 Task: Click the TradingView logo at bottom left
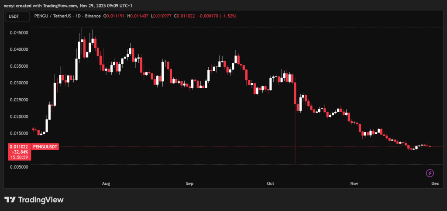[x=34, y=200]
